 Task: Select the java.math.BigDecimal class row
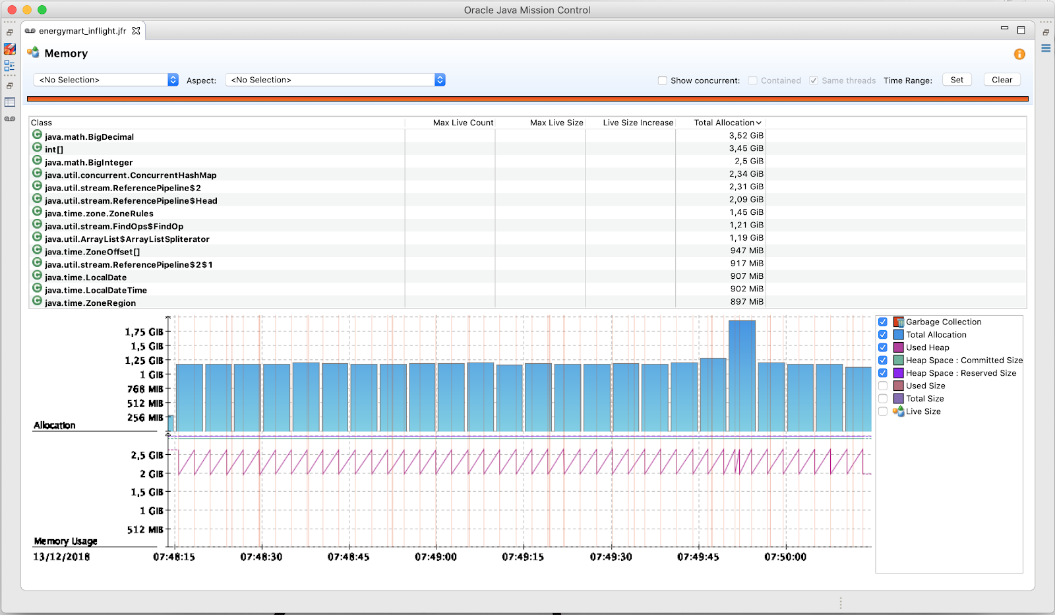(x=88, y=136)
